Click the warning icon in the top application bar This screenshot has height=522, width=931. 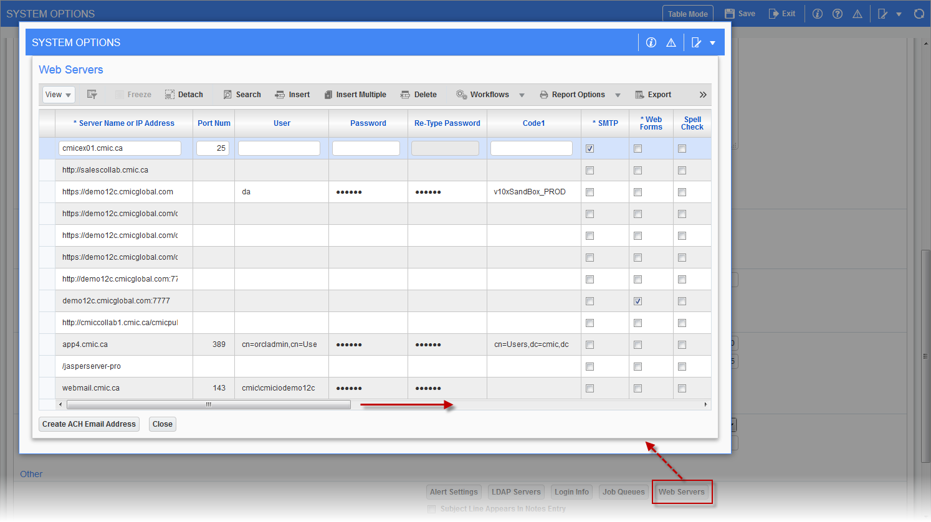pos(857,14)
